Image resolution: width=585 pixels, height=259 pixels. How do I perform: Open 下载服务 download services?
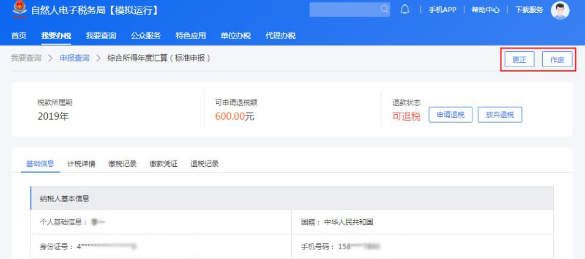point(529,10)
